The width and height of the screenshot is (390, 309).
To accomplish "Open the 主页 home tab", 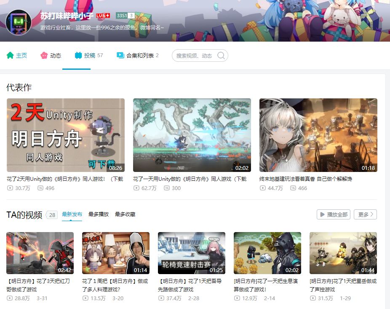I will point(17,55).
